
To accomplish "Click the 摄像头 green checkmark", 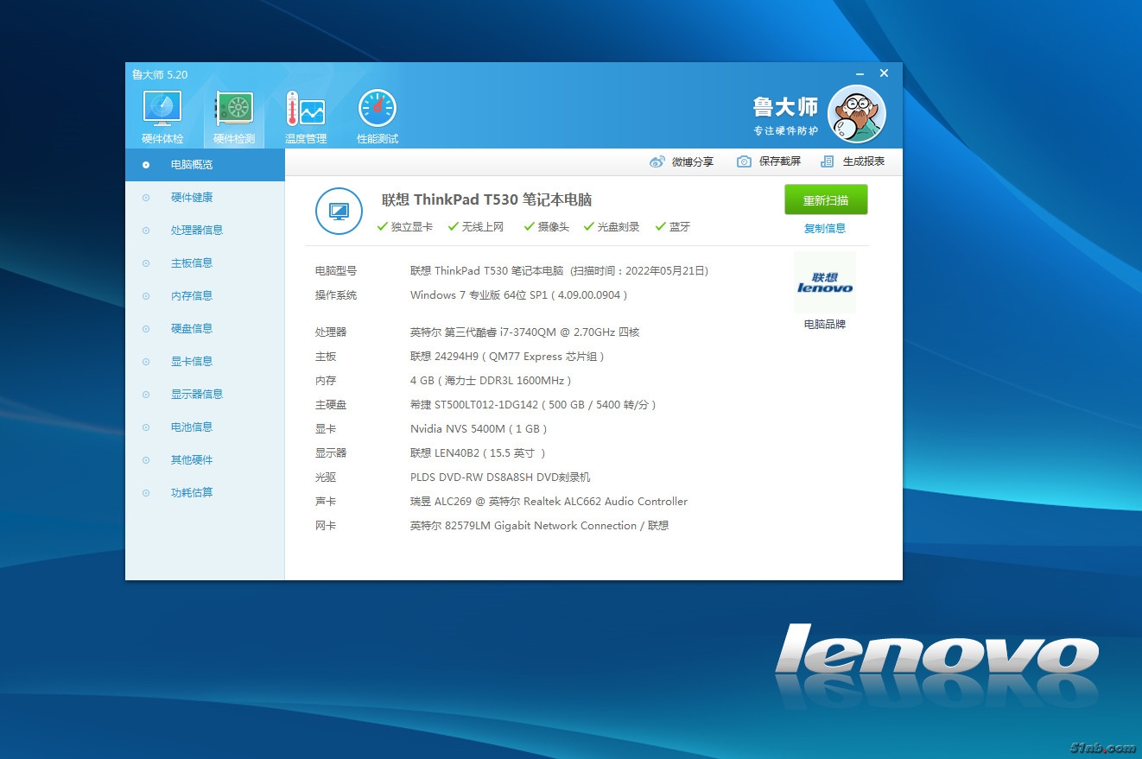I will (x=530, y=227).
